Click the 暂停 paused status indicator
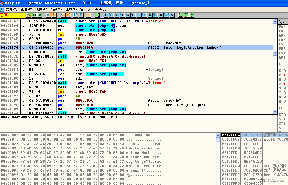The width and height of the screenshot is (288, 185). (x=12, y=15)
